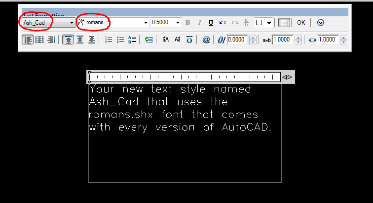This screenshot has height=203, width=373.
Task: Click the Oblique angle icon
Action: pyautogui.click(x=221, y=40)
